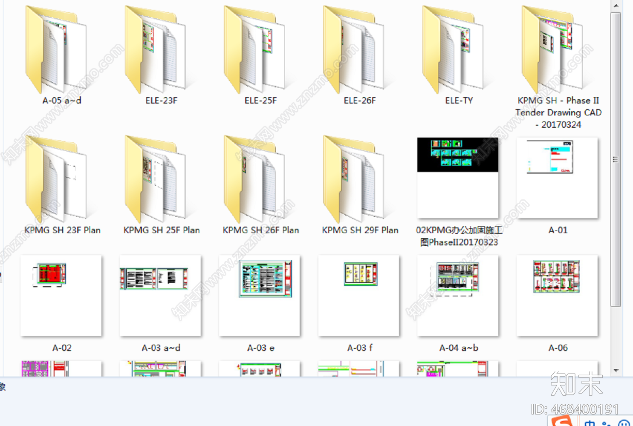Select the A-02 drawing thumbnail

61,296
